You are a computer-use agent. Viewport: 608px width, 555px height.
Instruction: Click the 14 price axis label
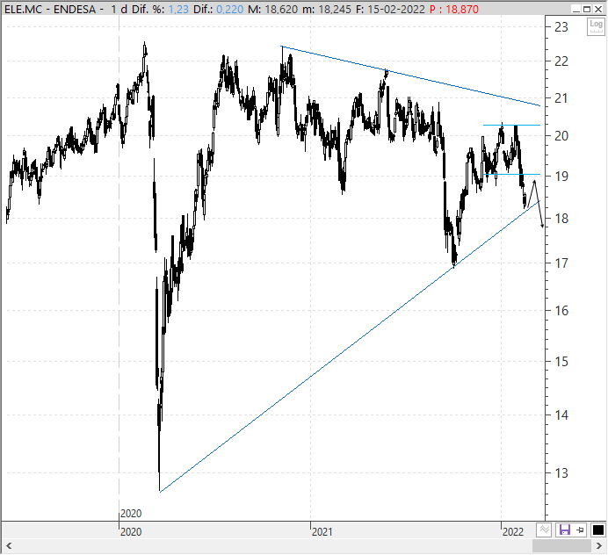[561, 415]
